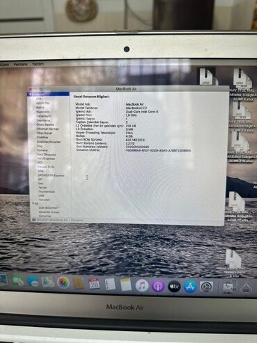
Task: Open the Contacts book icon
Action: pos(78,283)
